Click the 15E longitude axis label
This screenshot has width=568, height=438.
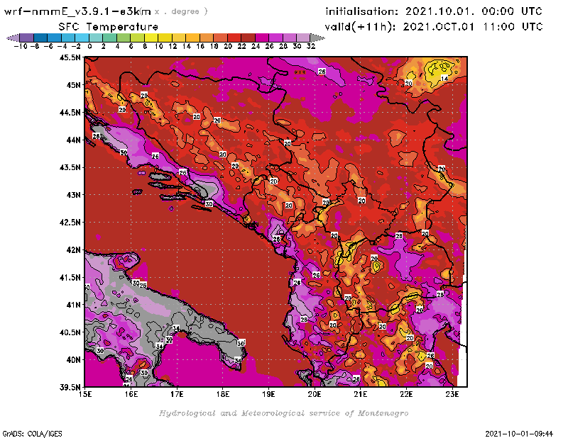point(85,395)
